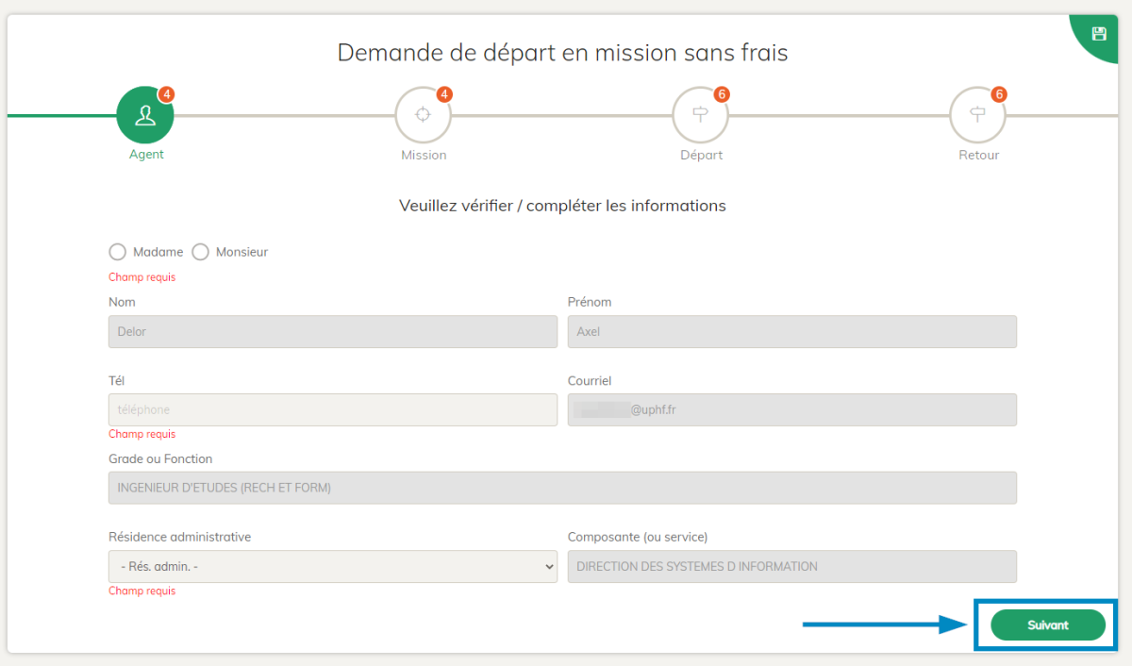Click the Courriel email field

tap(791, 410)
